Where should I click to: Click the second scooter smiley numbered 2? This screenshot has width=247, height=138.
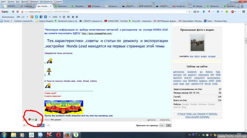[x=49, y=71]
